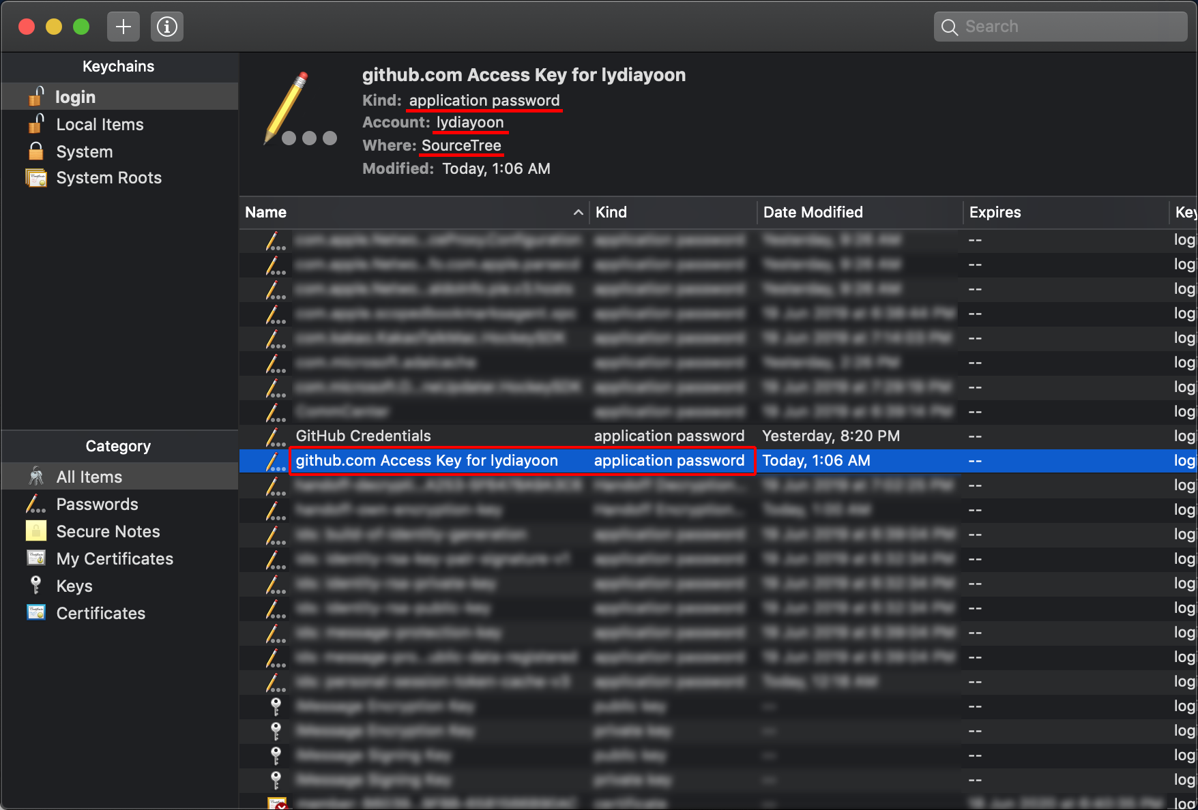
Task: Click the large pencil password icon in header
Action: tap(300, 109)
